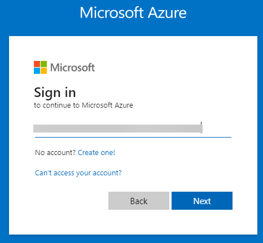Click the blue square of Microsoft logo

[37, 71]
